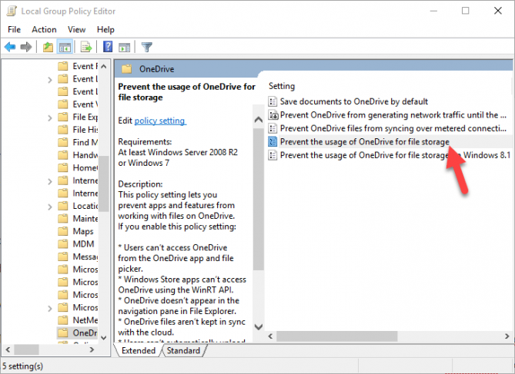Click the settings list scroll left arrow
Image resolution: width=515 pixels, height=374 pixels.
(x=271, y=336)
